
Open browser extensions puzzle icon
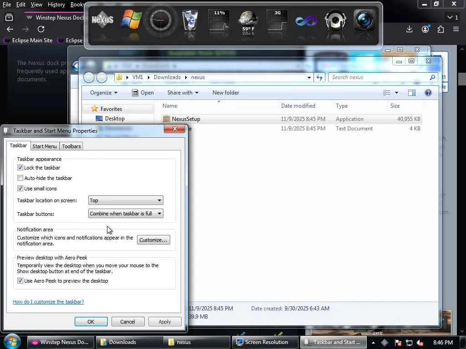pos(441,29)
